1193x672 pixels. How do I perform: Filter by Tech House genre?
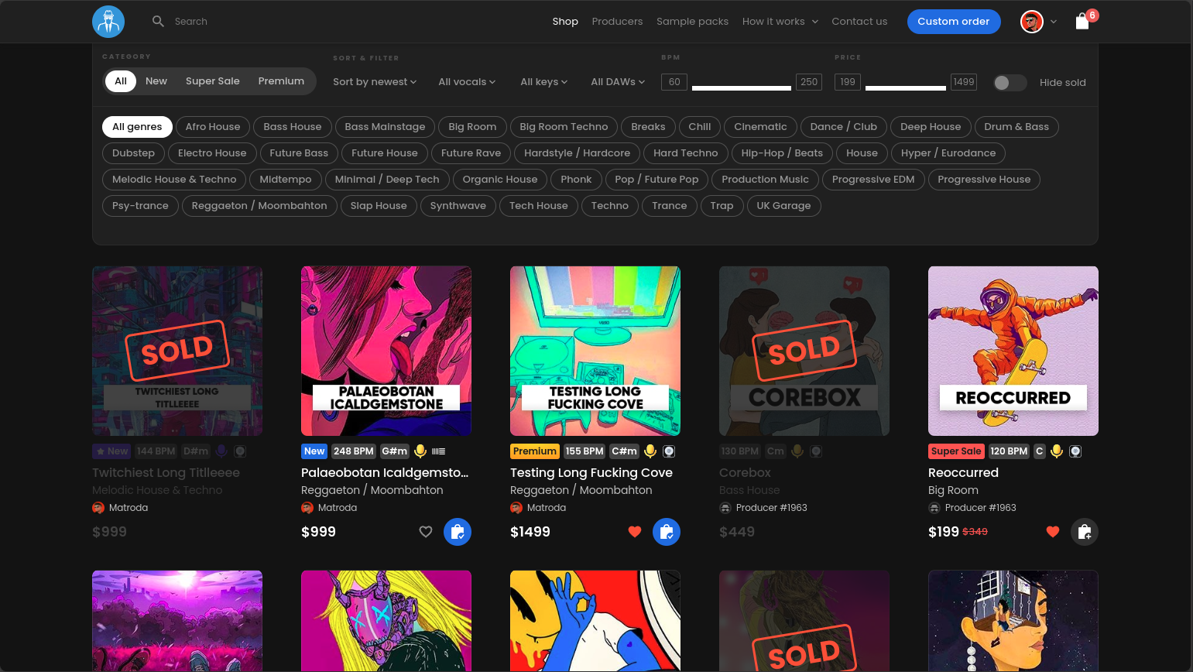pyautogui.click(x=538, y=206)
